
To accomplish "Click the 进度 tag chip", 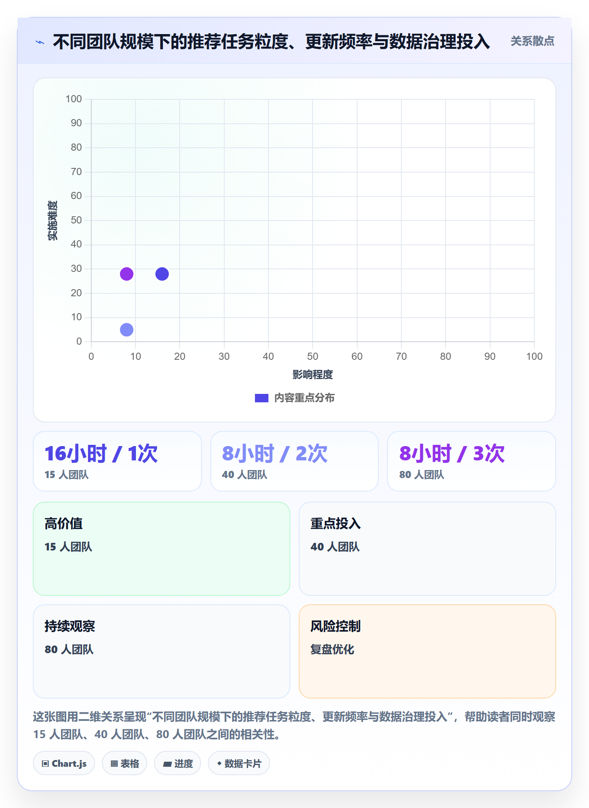I will (x=178, y=763).
